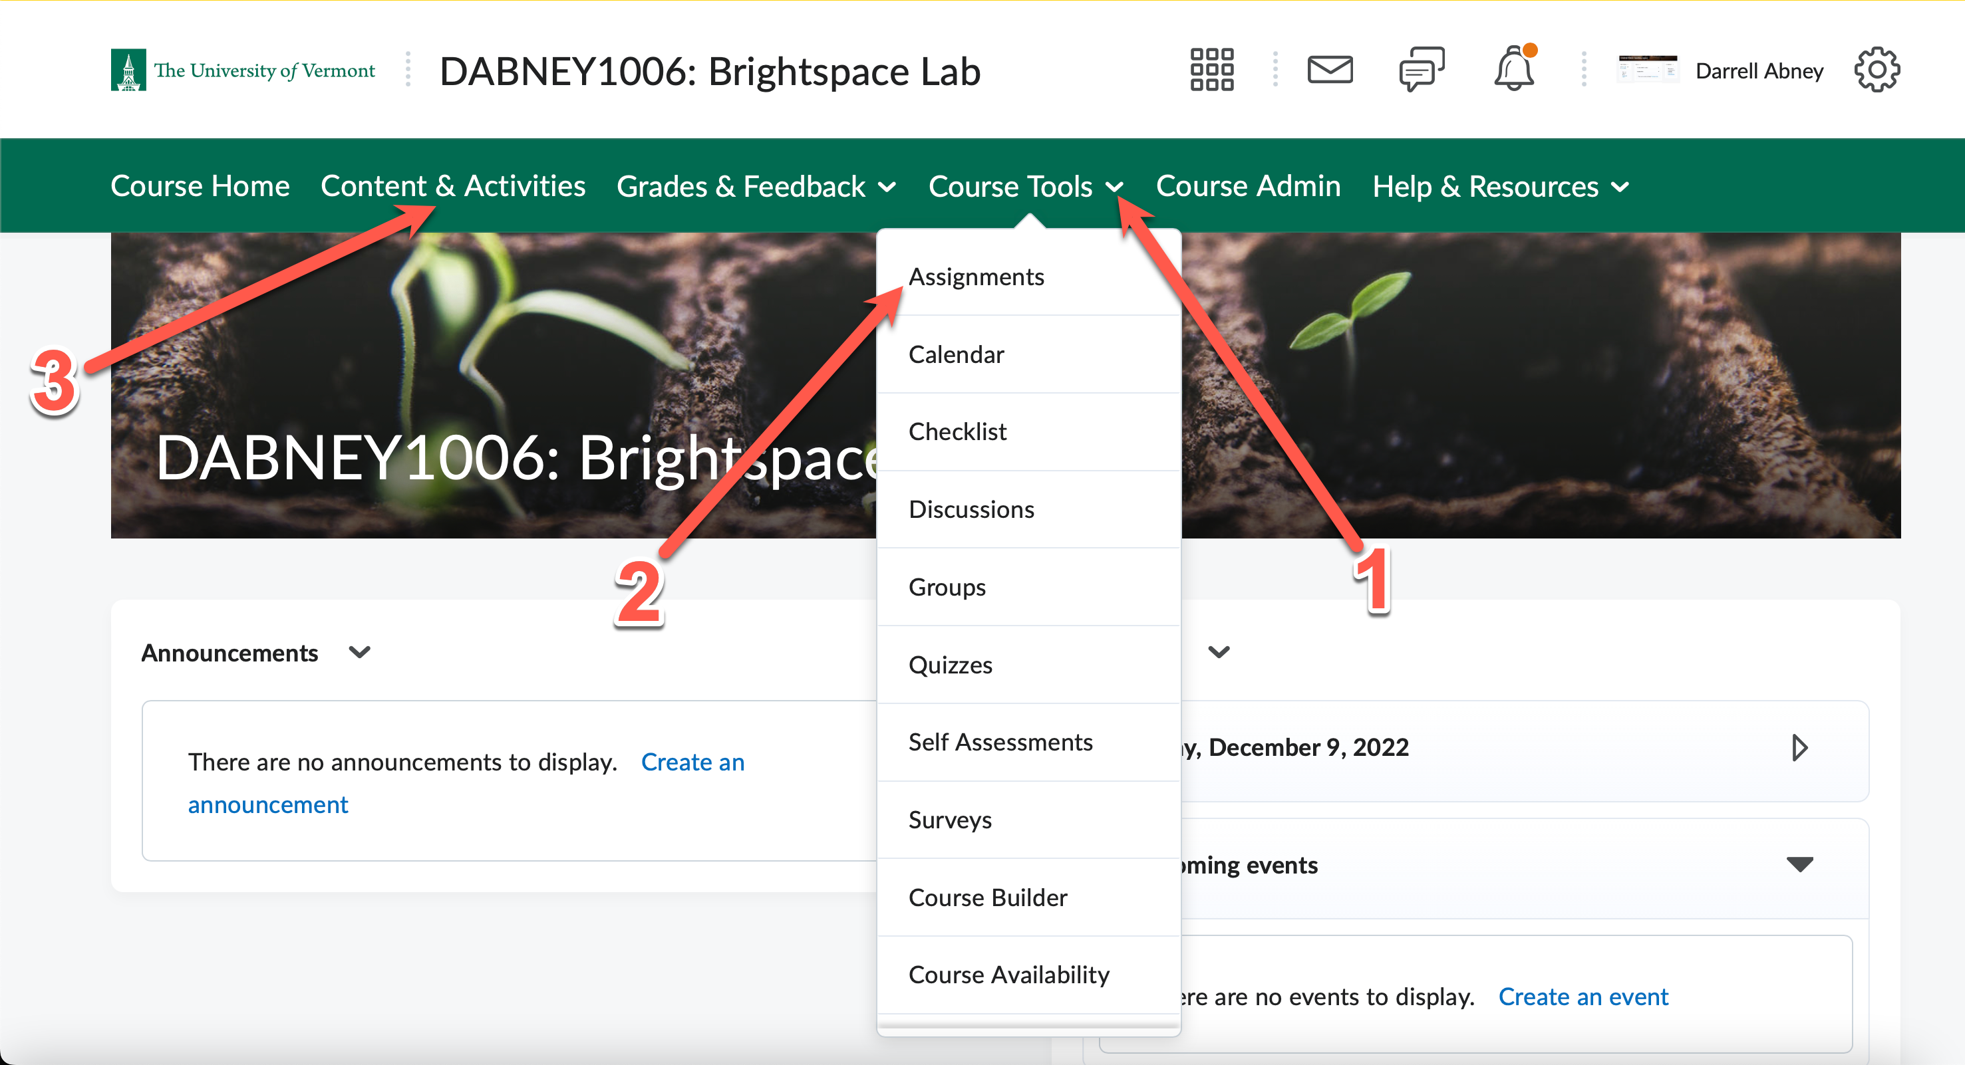The image size is (1965, 1065).
Task: Select Quizzes from Course Tools menu
Action: pyautogui.click(x=1028, y=665)
